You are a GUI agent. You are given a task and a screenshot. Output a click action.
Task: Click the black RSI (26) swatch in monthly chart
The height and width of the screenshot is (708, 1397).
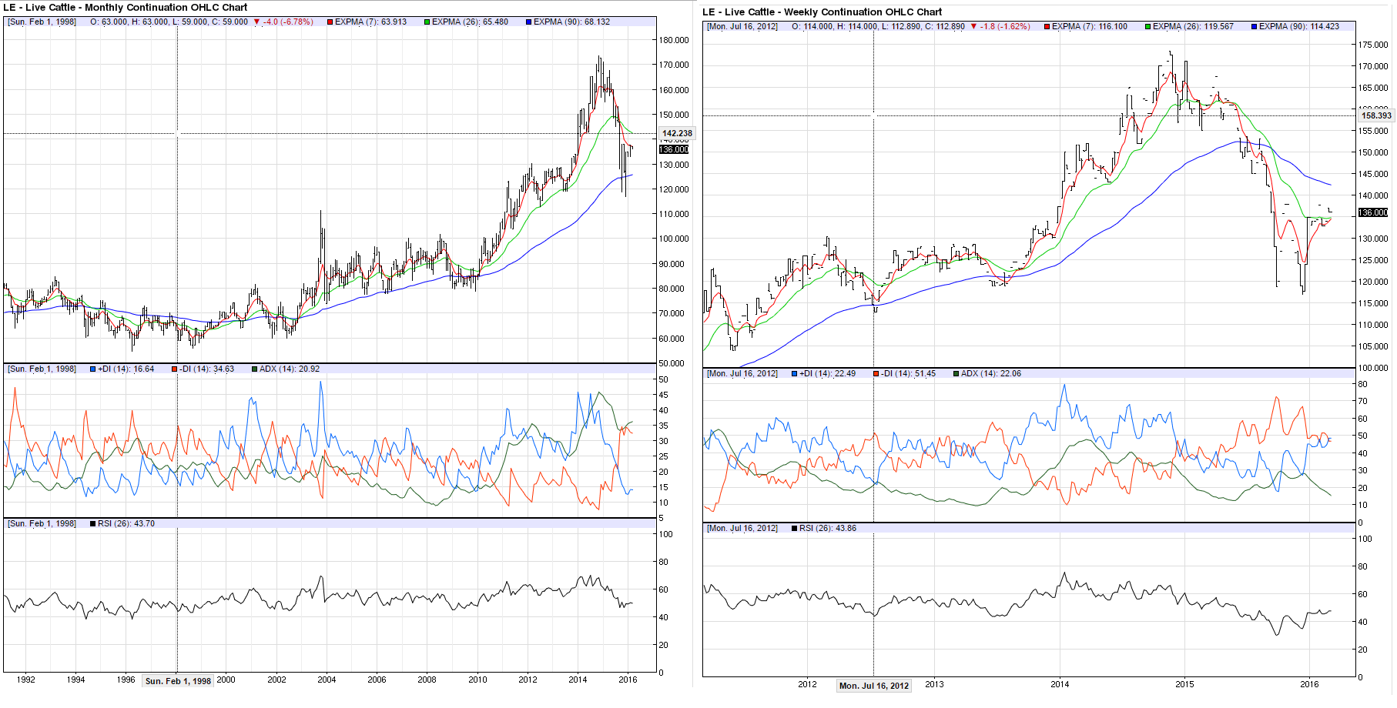pyautogui.click(x=93, y=524)
